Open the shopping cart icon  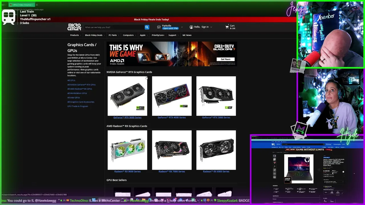pos(227,27)
